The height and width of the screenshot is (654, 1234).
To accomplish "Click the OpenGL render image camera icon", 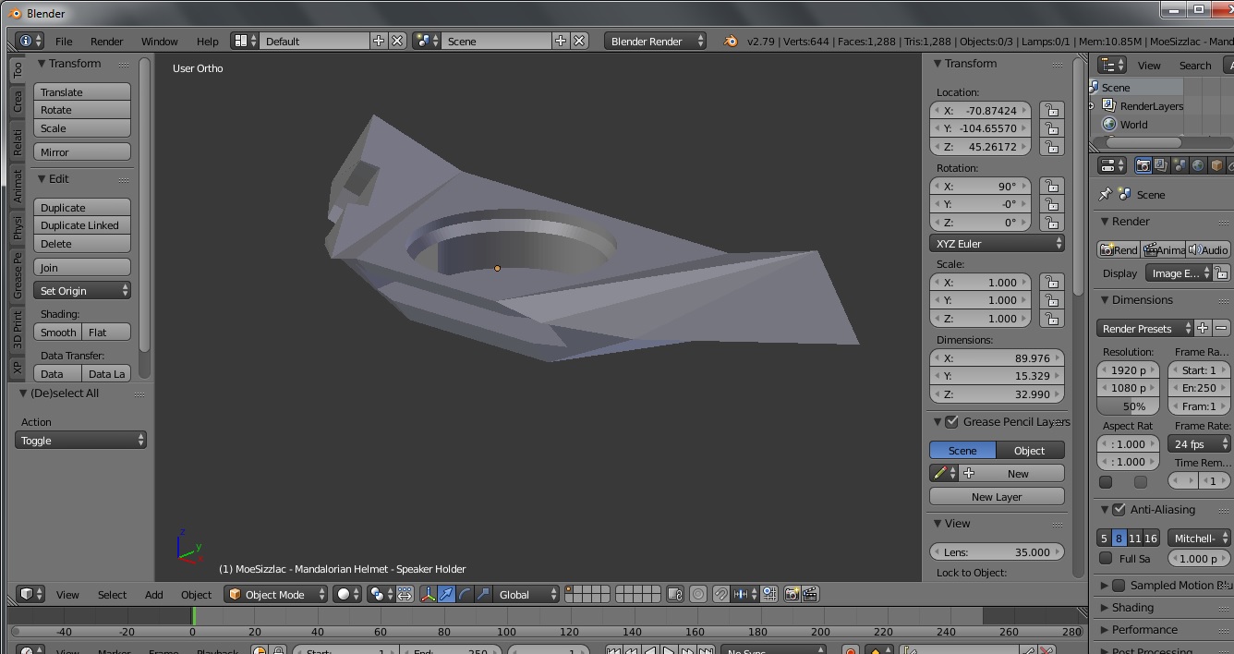I will (x=792, y=594).
